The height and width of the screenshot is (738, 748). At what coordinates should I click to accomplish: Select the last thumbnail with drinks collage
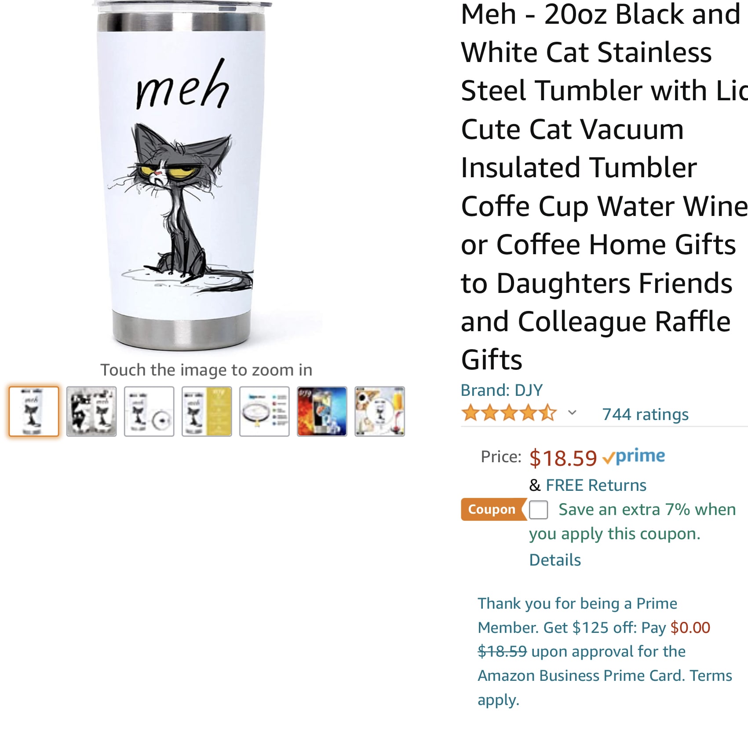(x=379, y=411)
